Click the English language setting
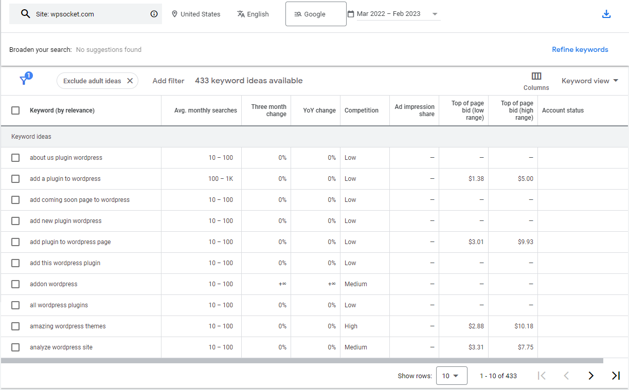Image resolution: width=629 pixels, height=390 pixels. point(253,14)
